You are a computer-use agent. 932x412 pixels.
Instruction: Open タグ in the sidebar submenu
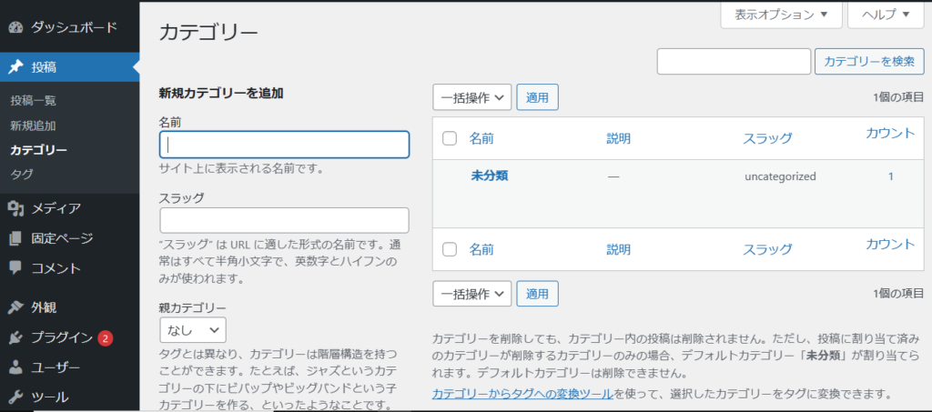[22, 173]
